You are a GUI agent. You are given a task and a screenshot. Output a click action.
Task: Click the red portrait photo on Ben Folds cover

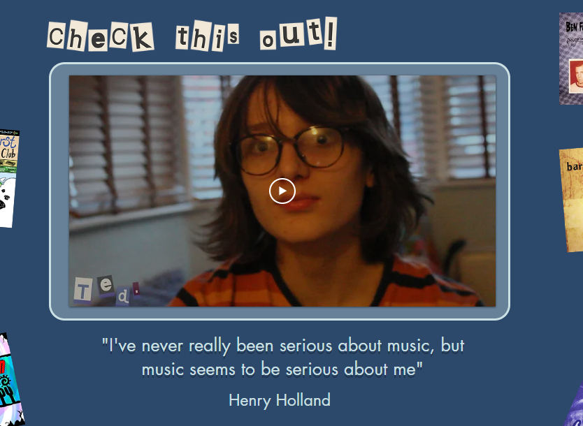(576, 75)
